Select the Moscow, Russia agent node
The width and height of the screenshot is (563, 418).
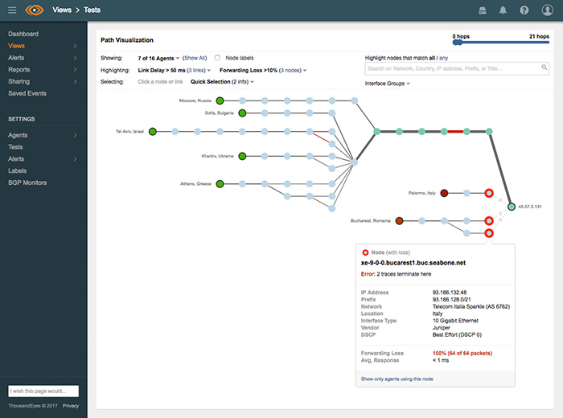point(220,100)
